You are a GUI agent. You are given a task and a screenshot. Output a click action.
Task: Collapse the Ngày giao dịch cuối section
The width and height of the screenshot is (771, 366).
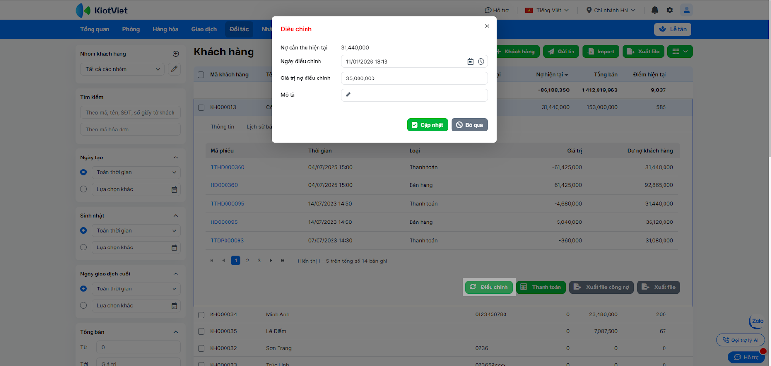[x=176, y=274]
